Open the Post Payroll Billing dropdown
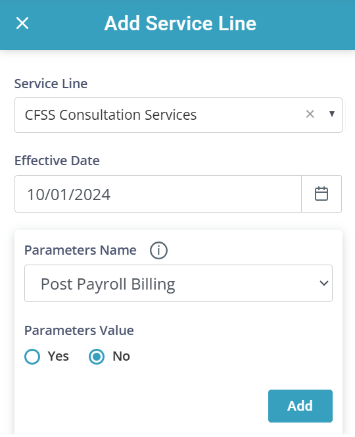Image resolution: width=355 pixels, height=437 pixels. click(178, 284)
